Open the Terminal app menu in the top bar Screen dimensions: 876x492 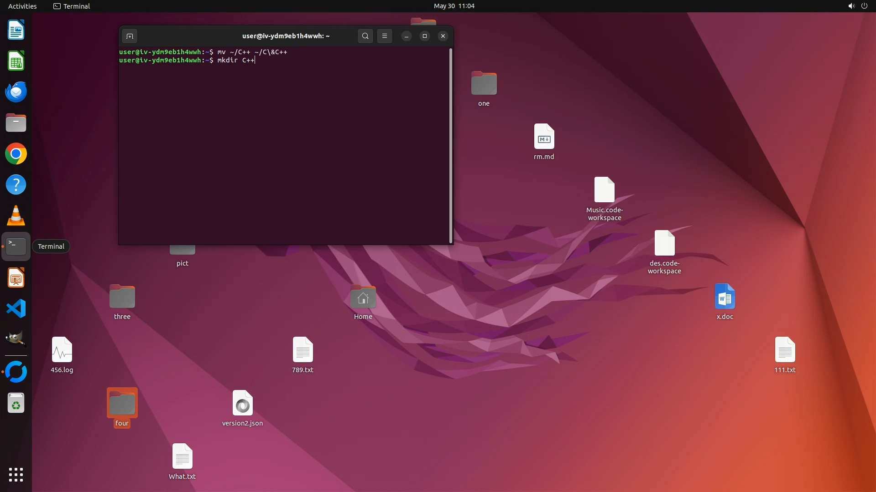[72, 6]
